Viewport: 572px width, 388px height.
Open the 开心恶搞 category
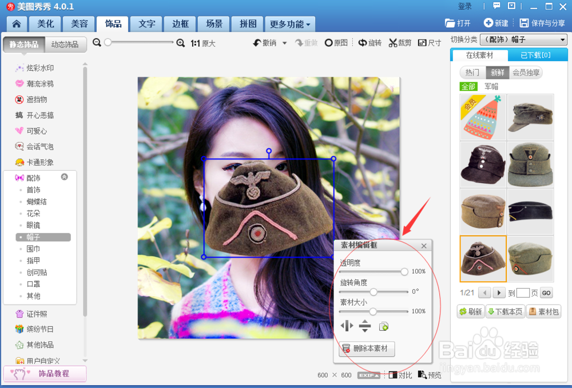coord(35,115)
